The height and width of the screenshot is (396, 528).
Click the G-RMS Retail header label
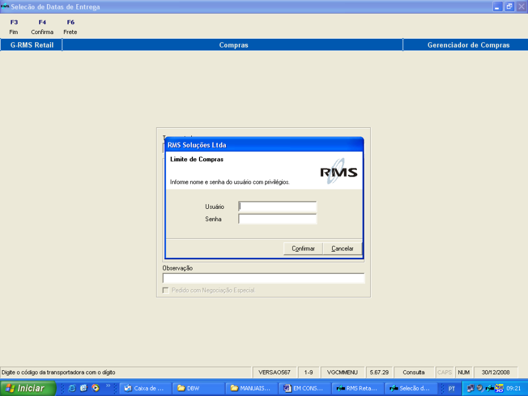click(32, 45)
